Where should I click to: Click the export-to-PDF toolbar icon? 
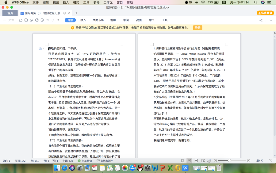coord(32,20)
